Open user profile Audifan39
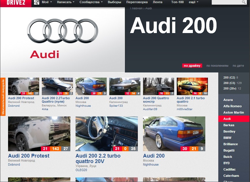Image resolution: width=250 pixels, height=182 pixels. coord(150,109)
